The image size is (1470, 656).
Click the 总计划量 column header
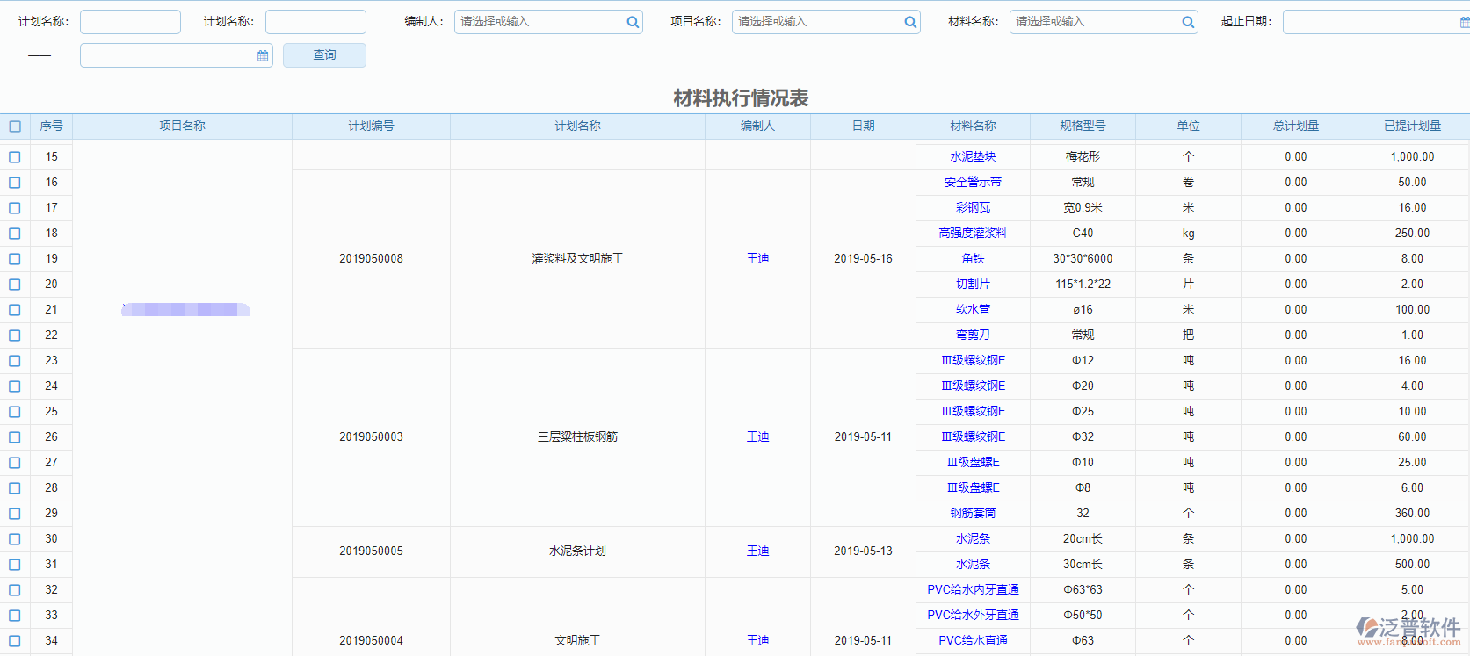tap(1296, 126)
